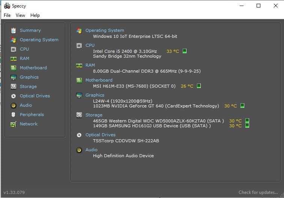Select the temperature indicator for the SAMSUNG HD161GJ drive
This screenshot has height=198, width=284.
[247, 125]
